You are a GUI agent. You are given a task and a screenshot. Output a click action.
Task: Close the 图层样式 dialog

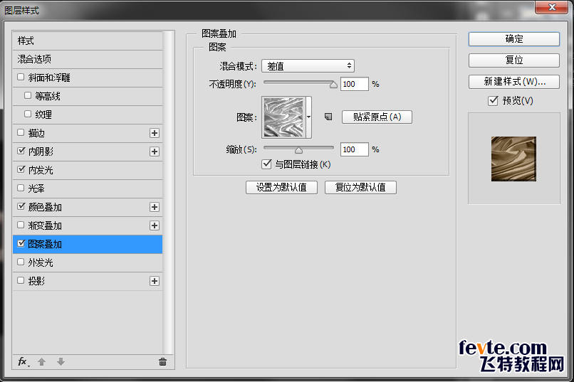click(x=552, y=7)
